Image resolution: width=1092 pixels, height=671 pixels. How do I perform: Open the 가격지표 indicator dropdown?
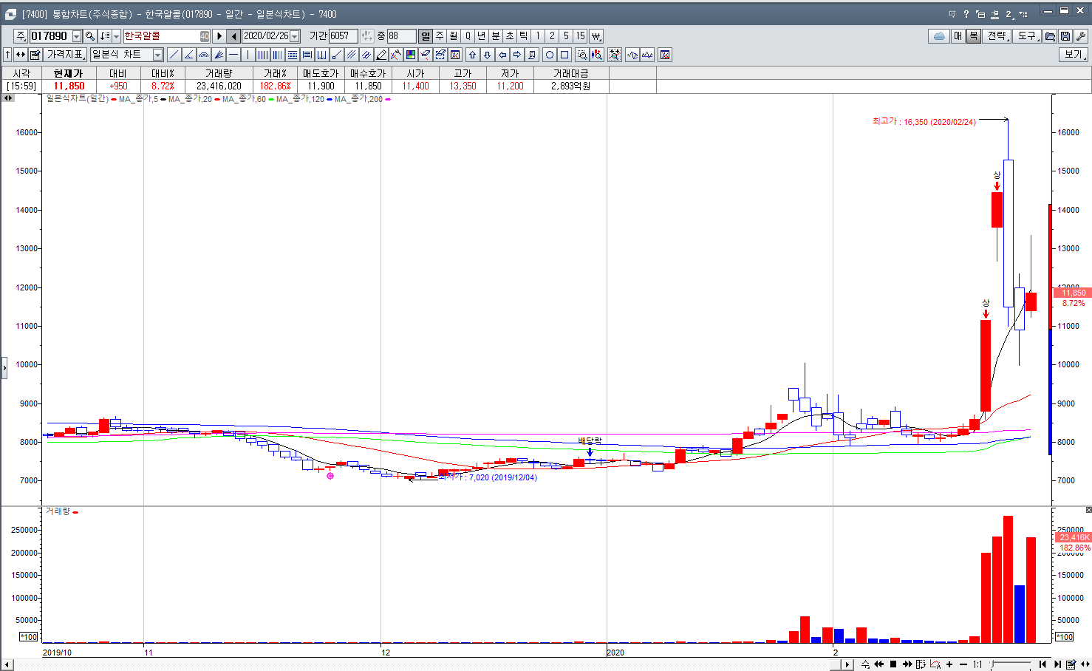point(66,55)
